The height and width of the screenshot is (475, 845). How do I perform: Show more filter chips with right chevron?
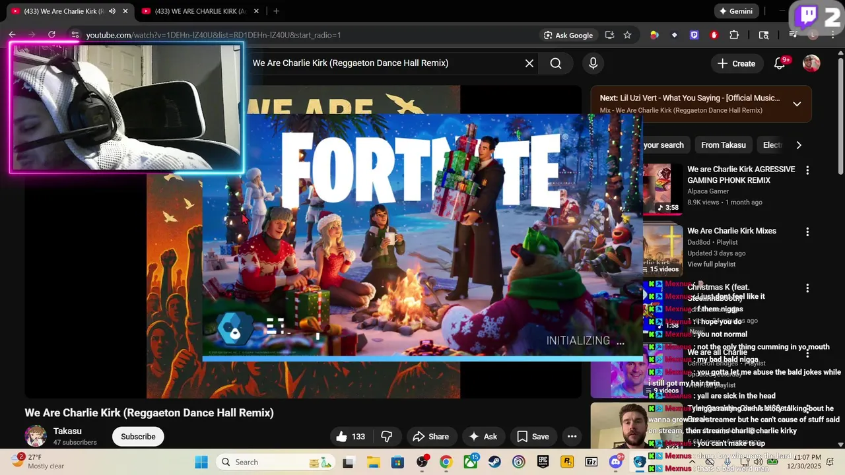click(x=799, y=145)
